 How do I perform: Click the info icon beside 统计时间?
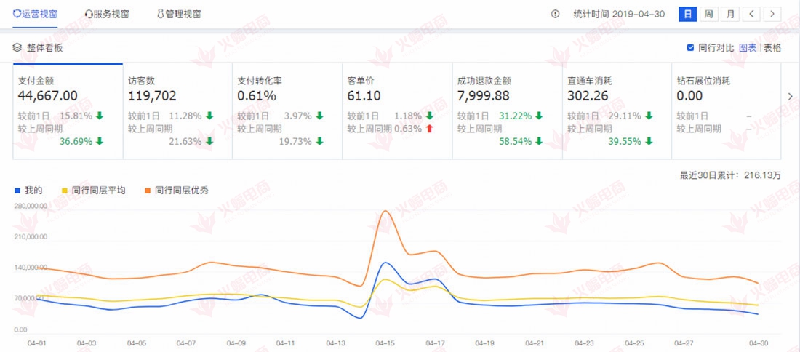click(556, 14)
